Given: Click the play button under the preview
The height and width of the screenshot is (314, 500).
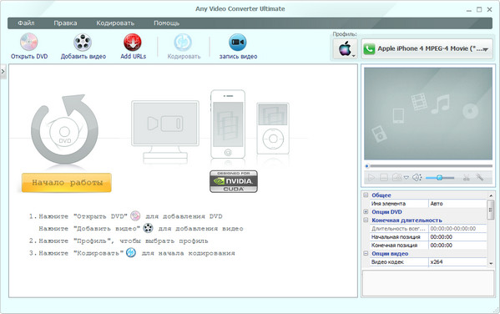Looking at the screenshot, I should [371, 177].
